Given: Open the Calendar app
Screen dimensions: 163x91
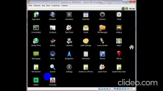Looking at the screenshot, I should point(86,16).
